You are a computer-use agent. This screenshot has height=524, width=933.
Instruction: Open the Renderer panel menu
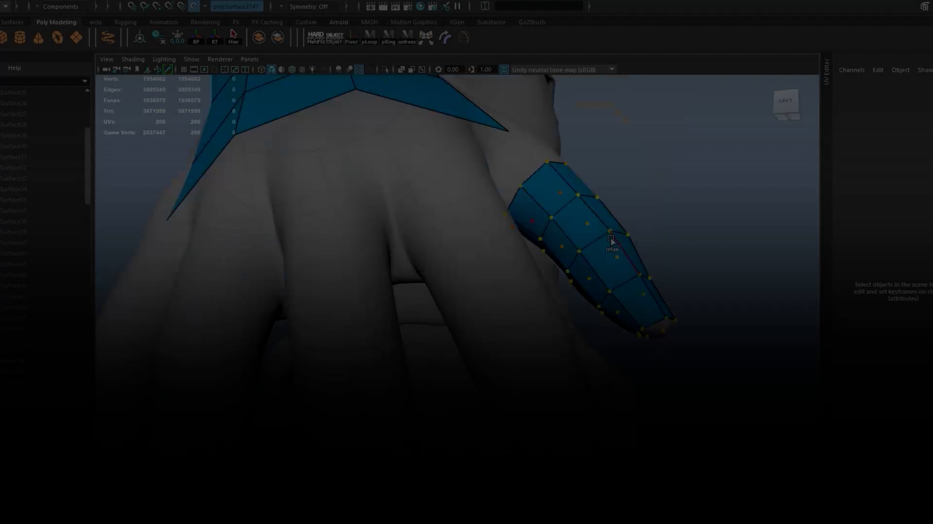pos(220,59)
